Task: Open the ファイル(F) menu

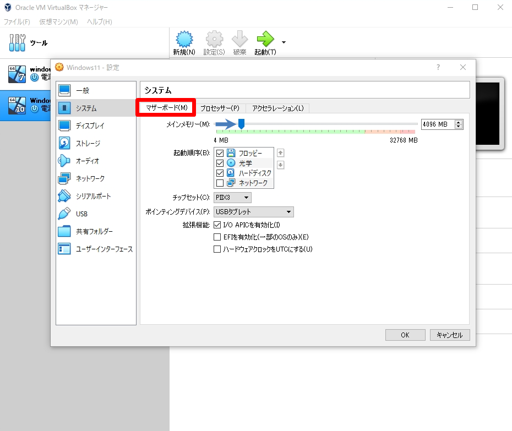Action: [x=17, y=22]
